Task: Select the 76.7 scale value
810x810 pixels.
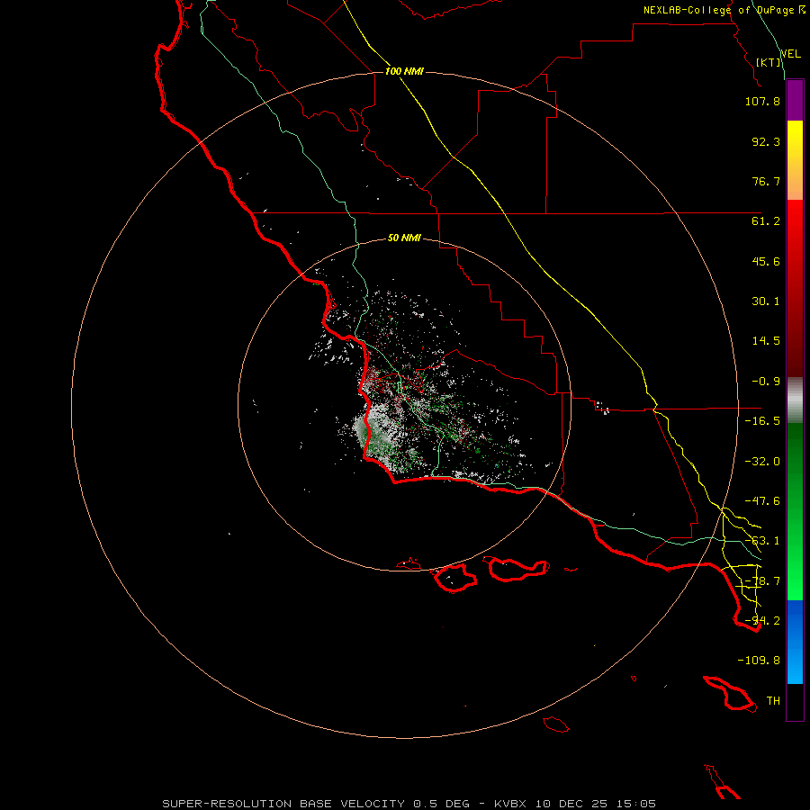Action: (766, 181)
